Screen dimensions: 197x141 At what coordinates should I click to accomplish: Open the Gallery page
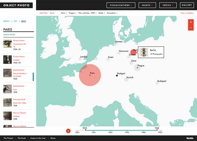pyautogui.click(x=187, y=5)
